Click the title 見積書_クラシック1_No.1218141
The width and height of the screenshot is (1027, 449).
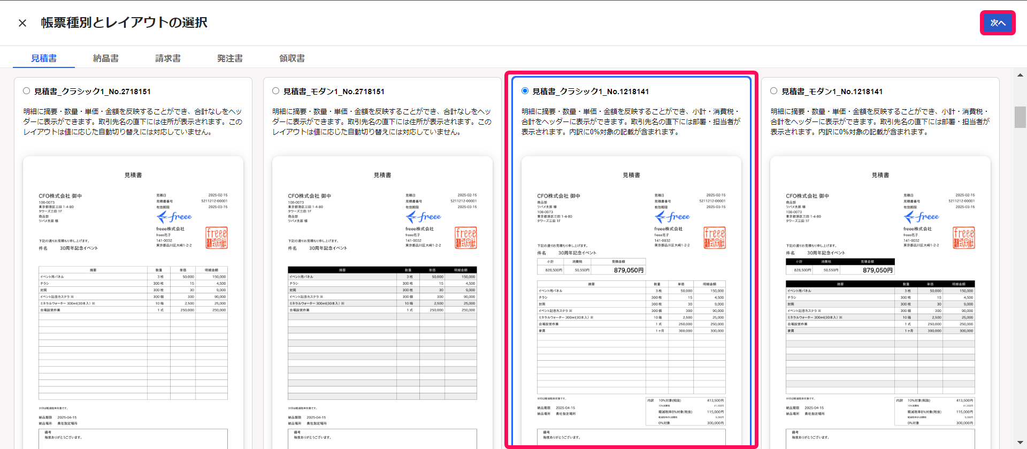tap(591, 92)
